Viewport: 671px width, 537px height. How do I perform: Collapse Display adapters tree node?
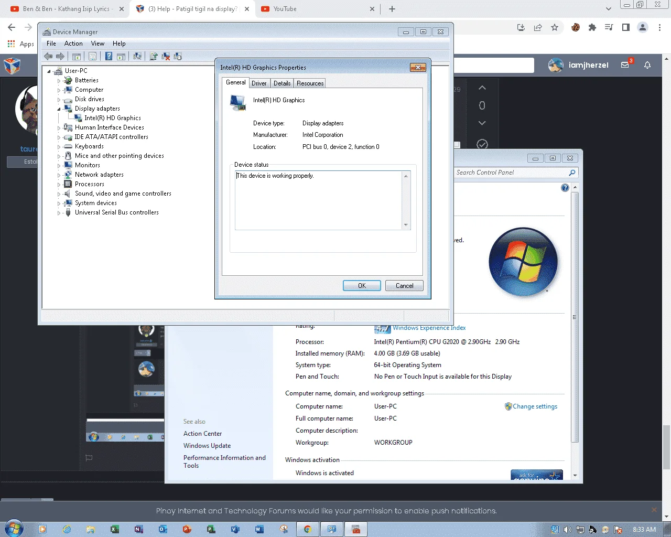pyautogui.click(x=59, y=109)
